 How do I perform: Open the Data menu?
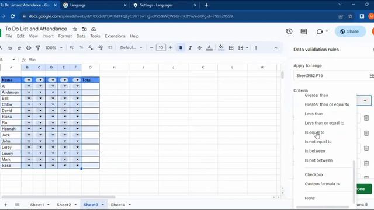pos(81,36)
